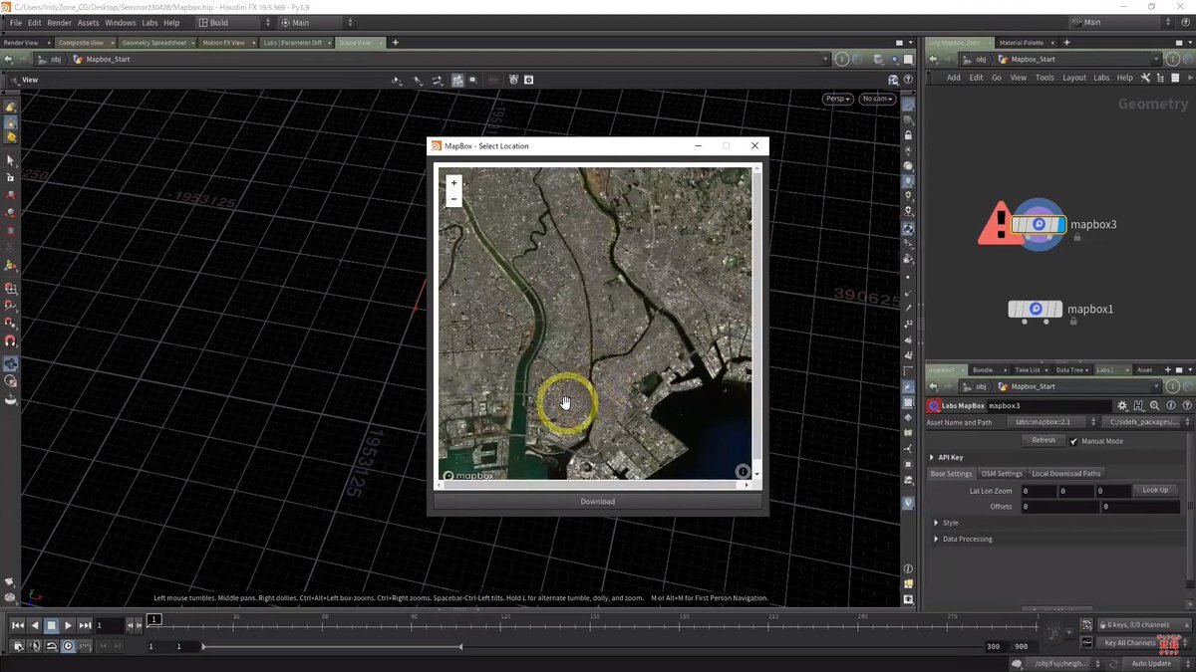Open the network editor Tools menu
The width and height of the screenshot is (1196, 672).
(1045, 78)
